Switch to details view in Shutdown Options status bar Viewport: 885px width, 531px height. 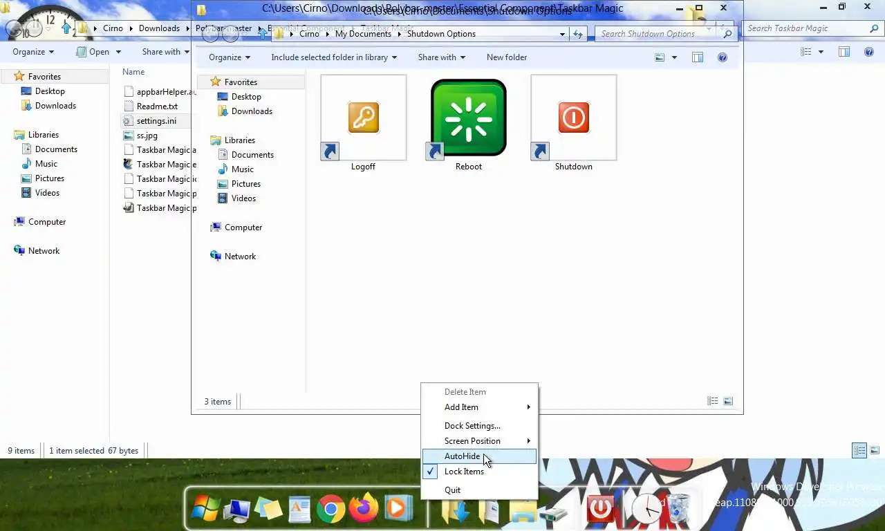[x=713, y=401]
